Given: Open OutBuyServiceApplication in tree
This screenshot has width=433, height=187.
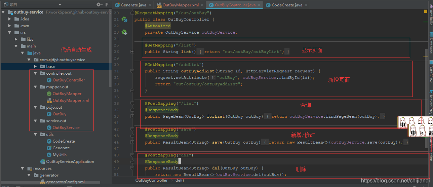Looking at the screenshot, I should tap(70, 161).
